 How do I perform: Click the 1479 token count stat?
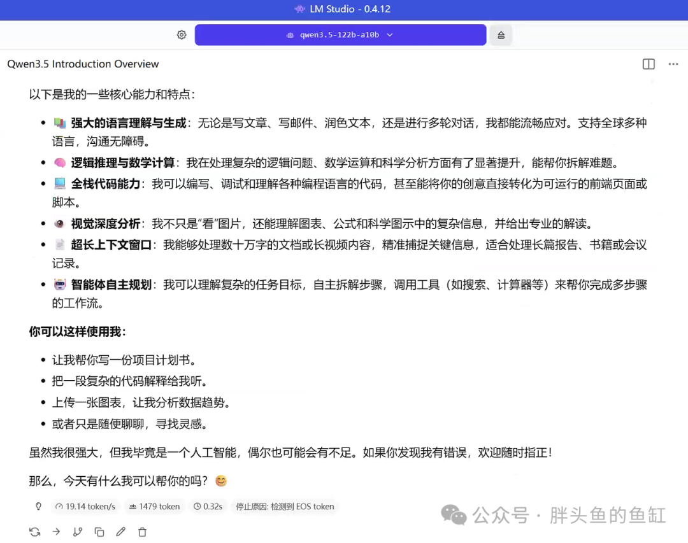[x=154, y=507]
